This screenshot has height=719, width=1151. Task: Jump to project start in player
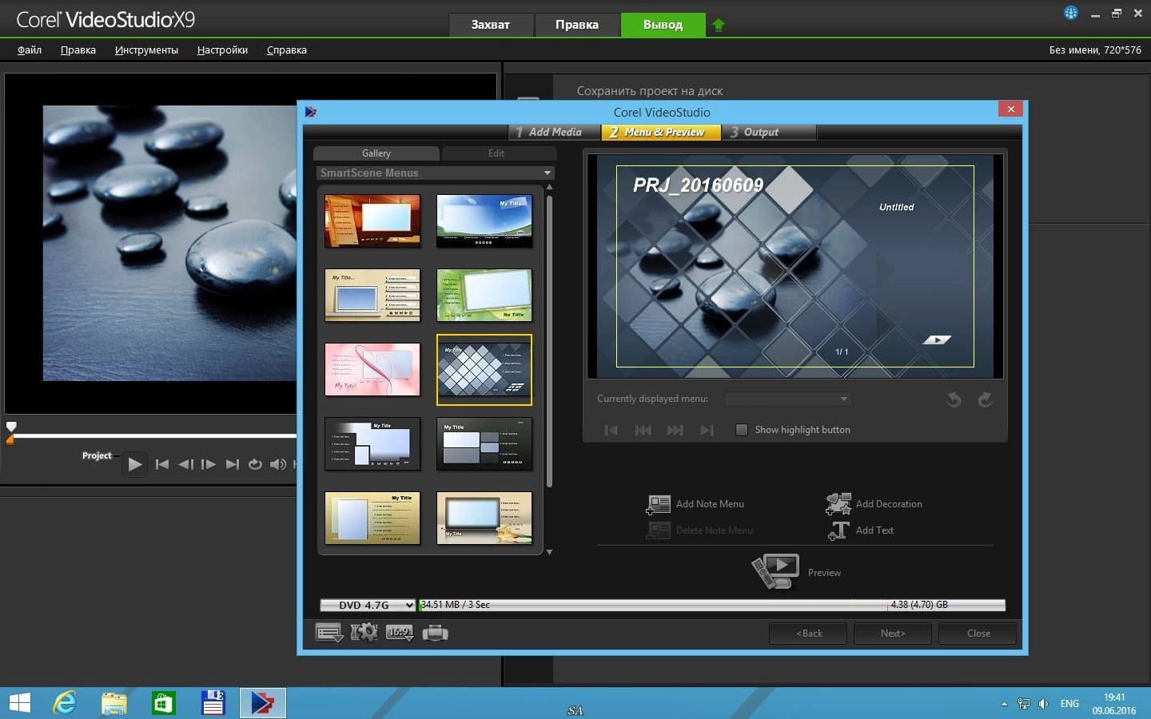(161, 464)
